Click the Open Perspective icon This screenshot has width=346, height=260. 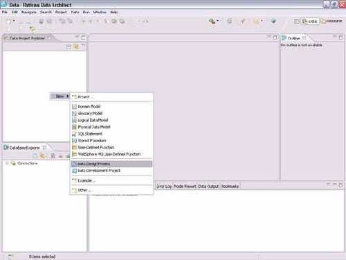[x=297, y=21]
